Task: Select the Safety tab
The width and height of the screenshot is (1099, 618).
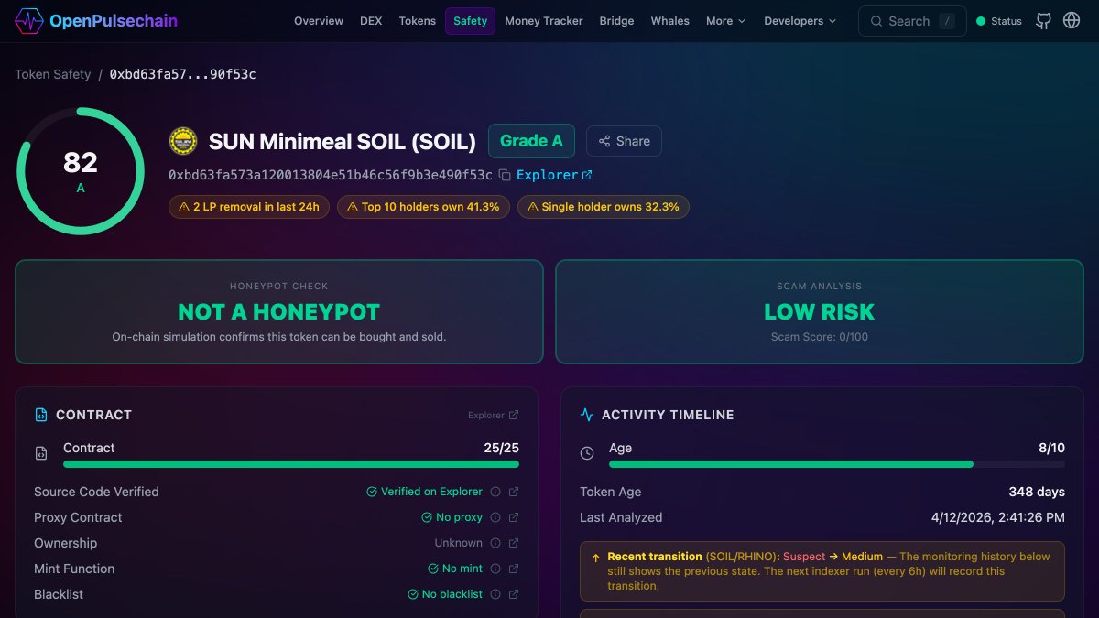Action: (471, 21)
